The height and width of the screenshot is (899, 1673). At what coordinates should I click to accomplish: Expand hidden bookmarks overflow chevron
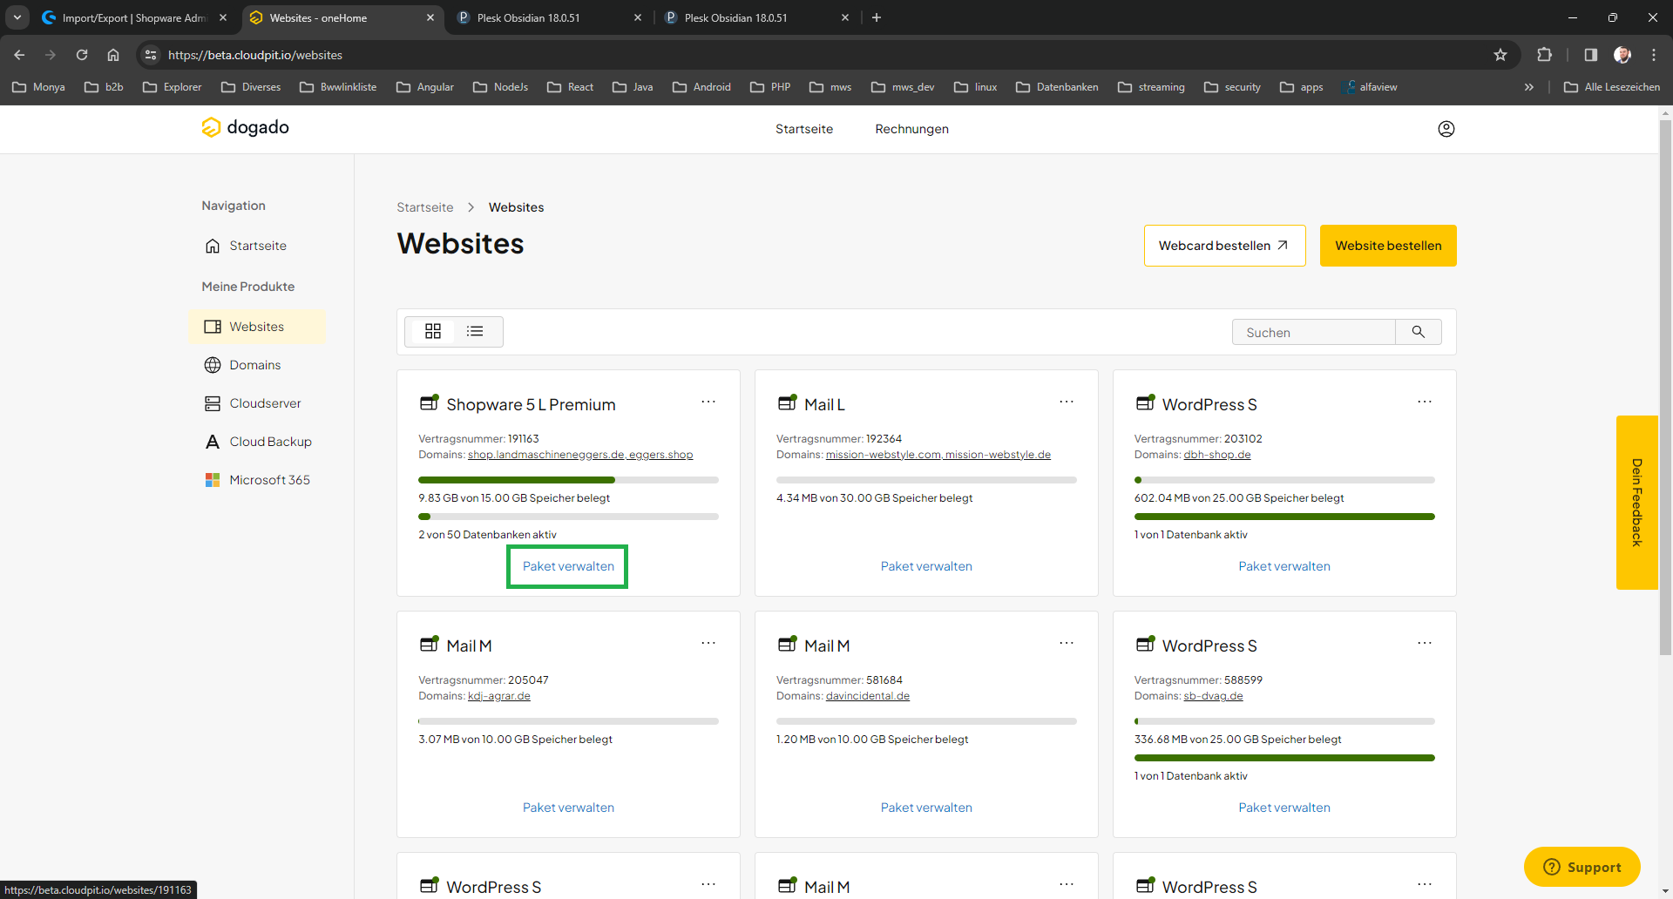(x=1528, y=87)
